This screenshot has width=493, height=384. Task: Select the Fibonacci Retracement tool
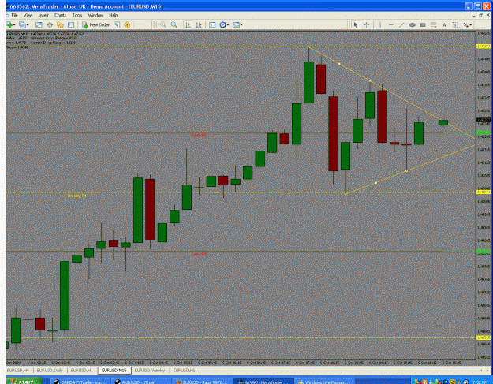(x=434, y=24)
